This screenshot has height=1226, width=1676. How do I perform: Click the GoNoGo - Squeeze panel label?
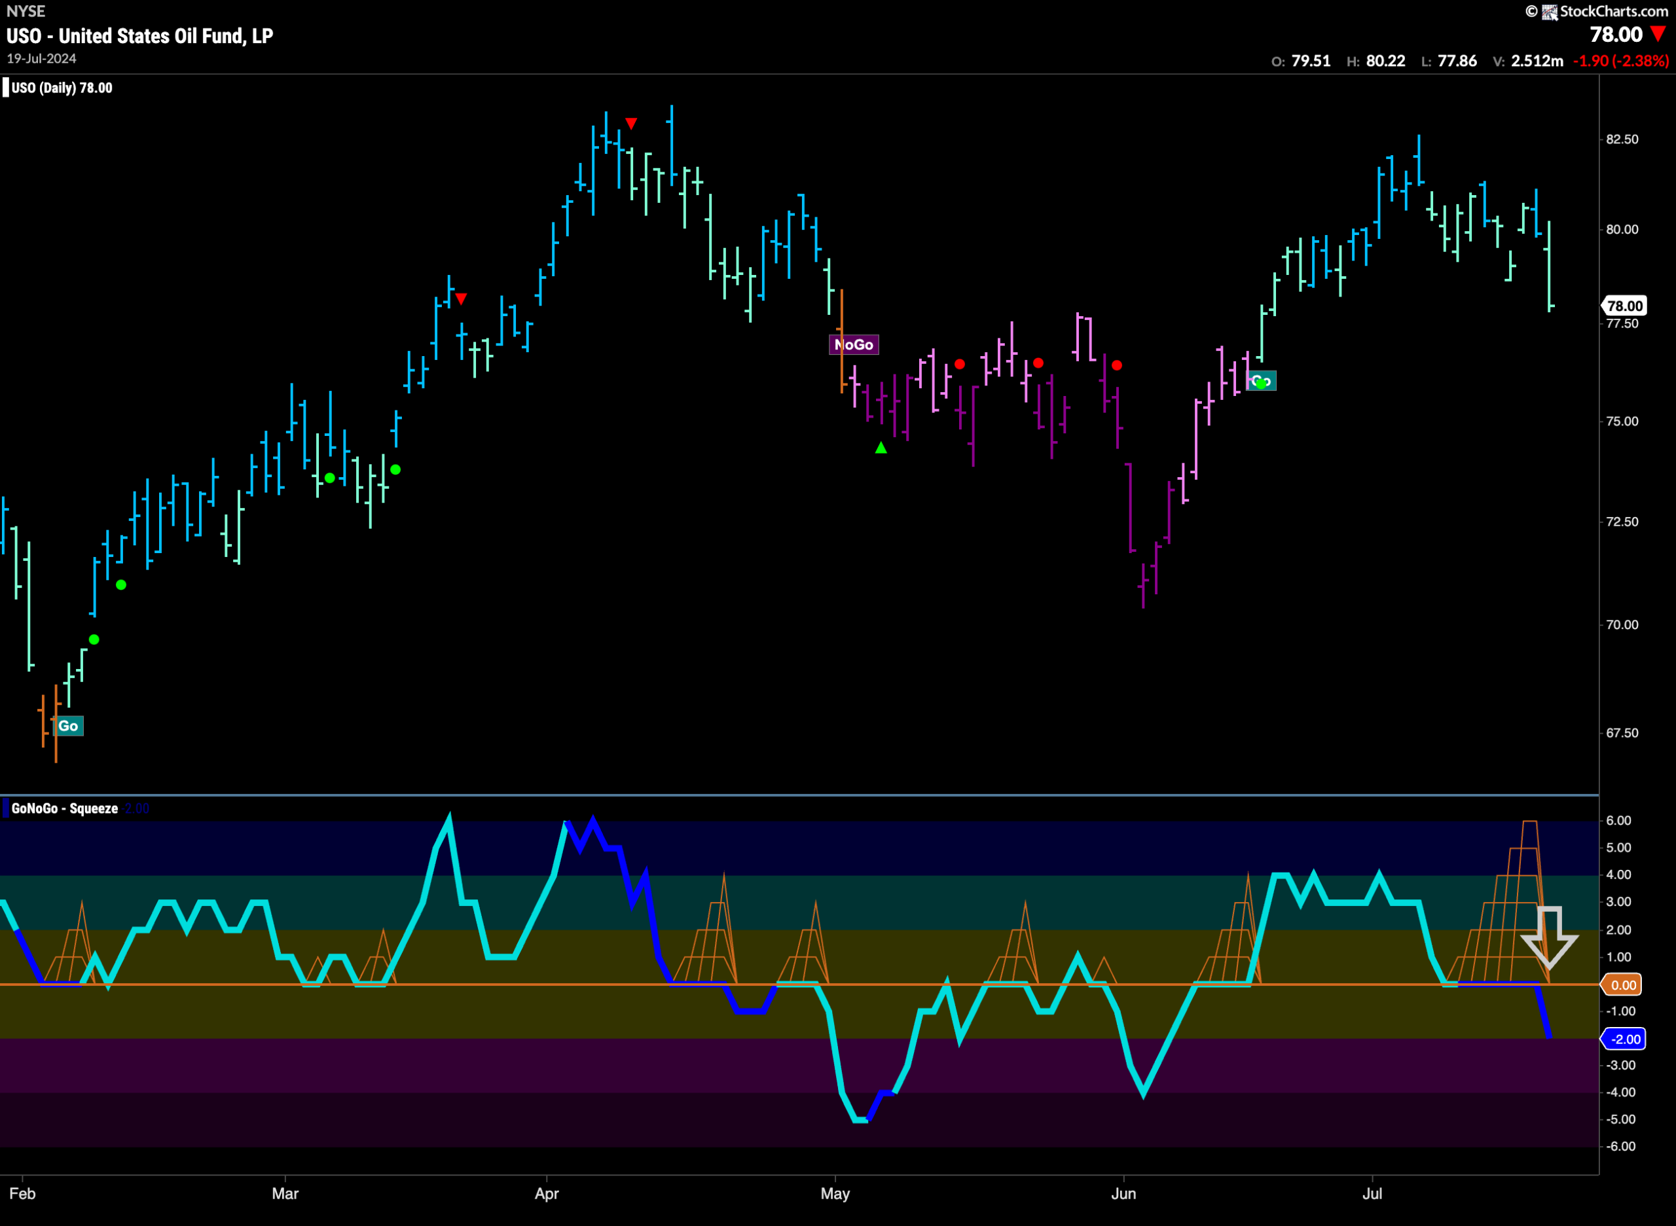tap(65, 808)
